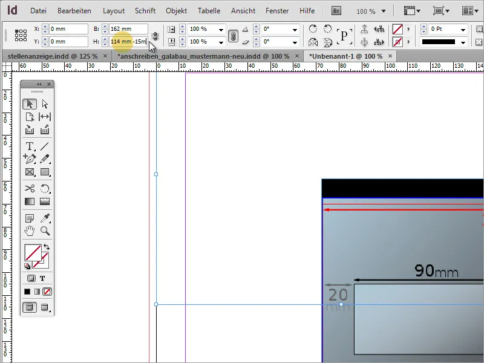Viewport: 484px width, 363px height.
Task: Select the Line tool
Action: pyautogui.click(x=45, y=146)
